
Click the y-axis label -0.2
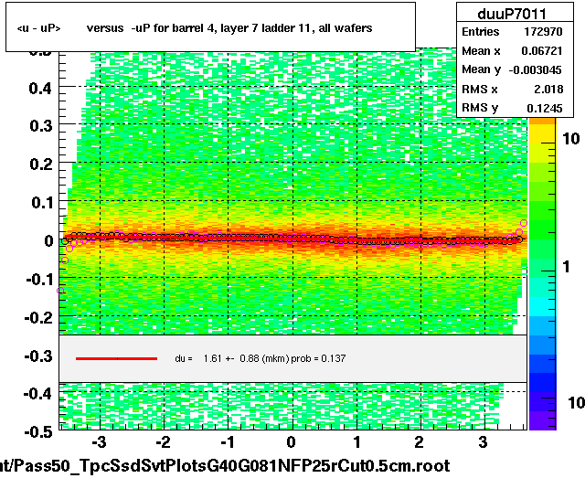(38, 318)
